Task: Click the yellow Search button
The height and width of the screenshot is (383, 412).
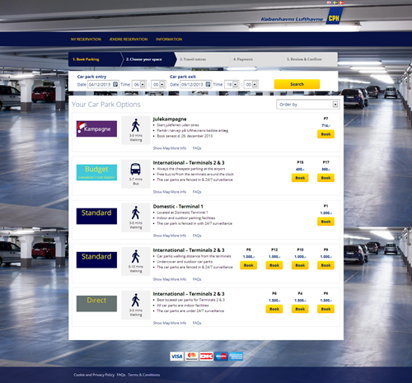Action: (297, 84)
